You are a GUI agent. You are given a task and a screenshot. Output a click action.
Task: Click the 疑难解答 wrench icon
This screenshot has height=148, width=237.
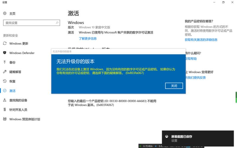pos(5,72)
